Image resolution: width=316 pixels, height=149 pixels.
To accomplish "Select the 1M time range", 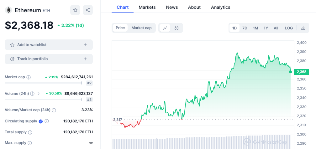I will click(255, 28).
